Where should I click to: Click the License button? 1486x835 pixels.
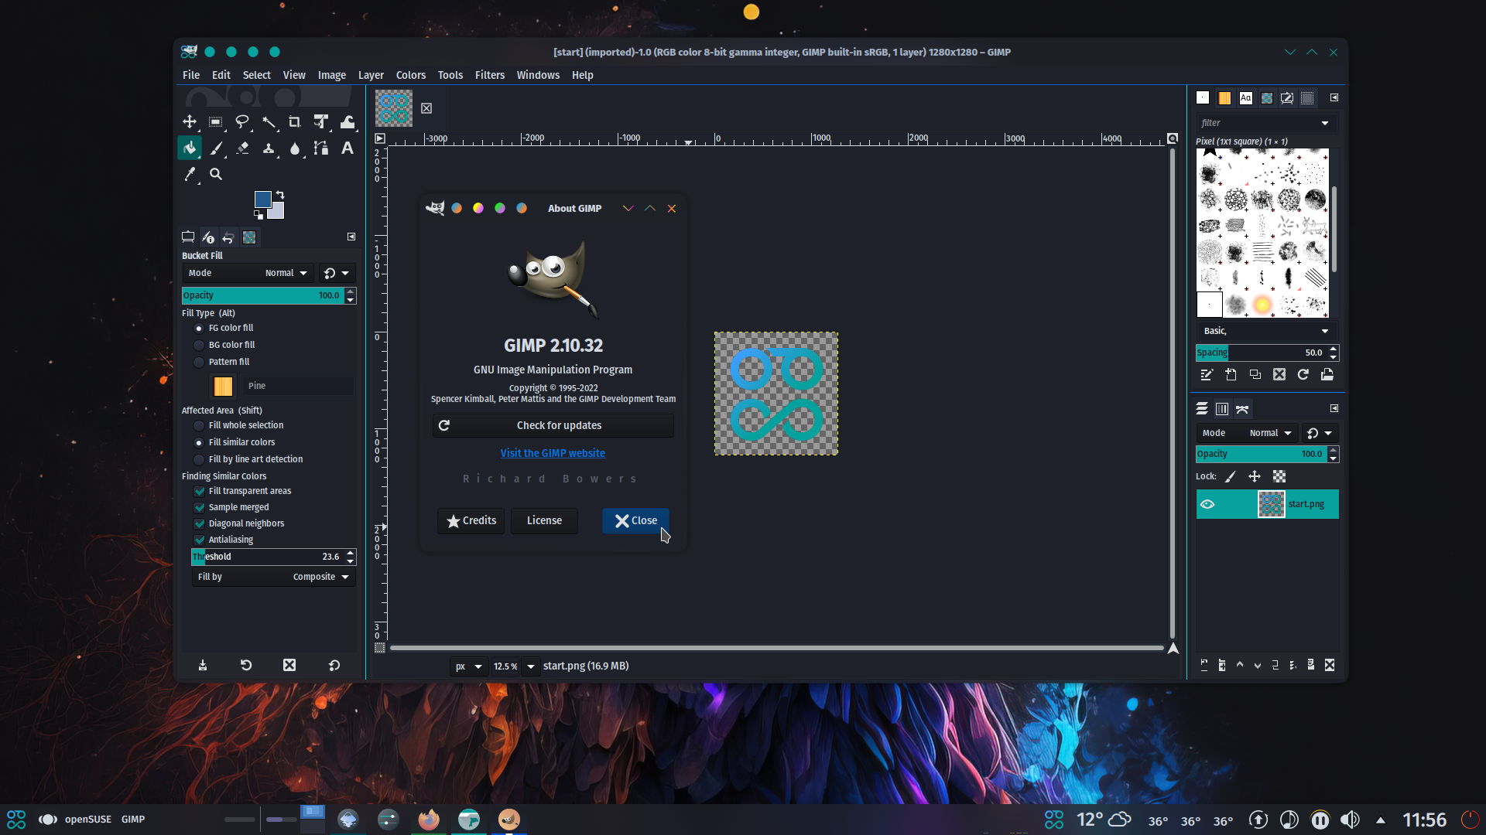[x=544, y=521]
